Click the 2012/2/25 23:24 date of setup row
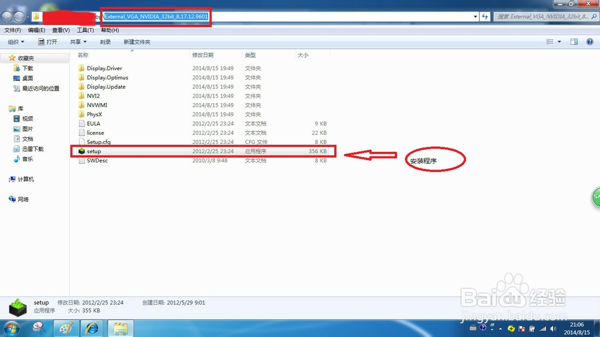The image size is (600, 337). [213, 151]
